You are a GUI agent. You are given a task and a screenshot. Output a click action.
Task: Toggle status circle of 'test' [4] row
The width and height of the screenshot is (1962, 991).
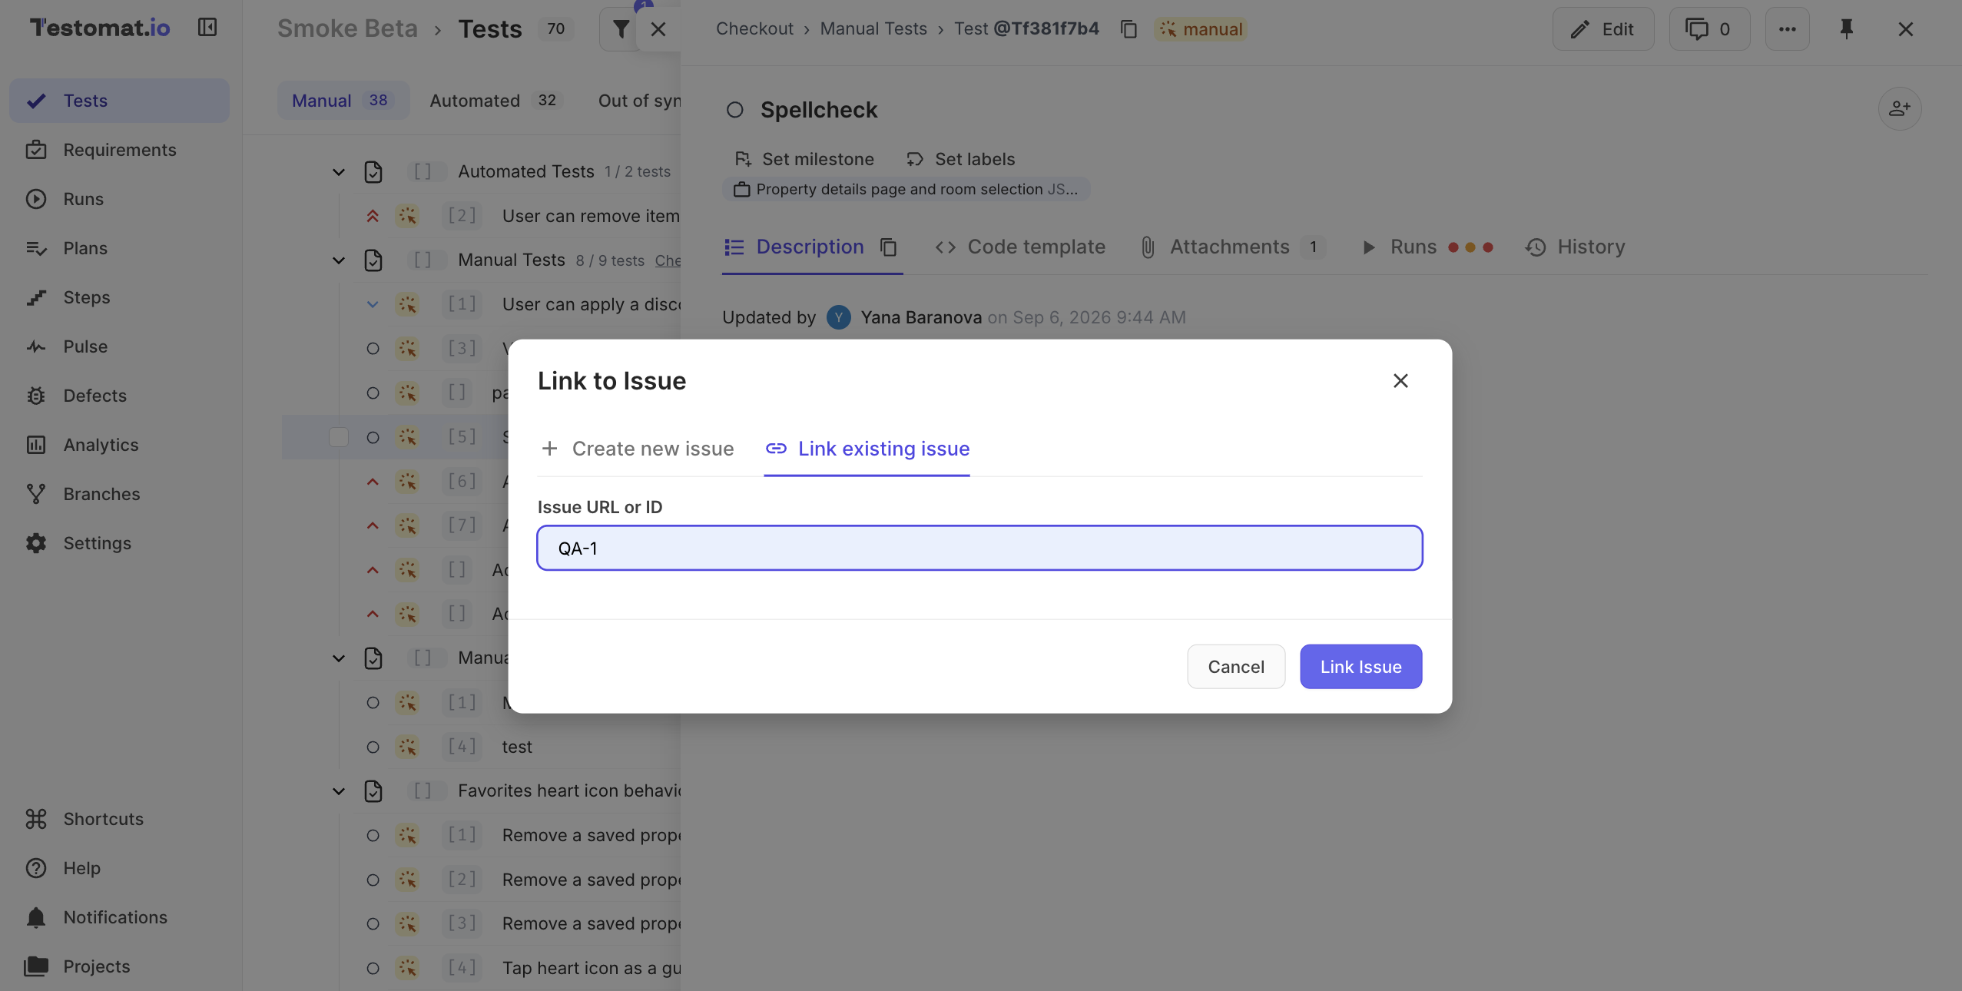(373, 747)
